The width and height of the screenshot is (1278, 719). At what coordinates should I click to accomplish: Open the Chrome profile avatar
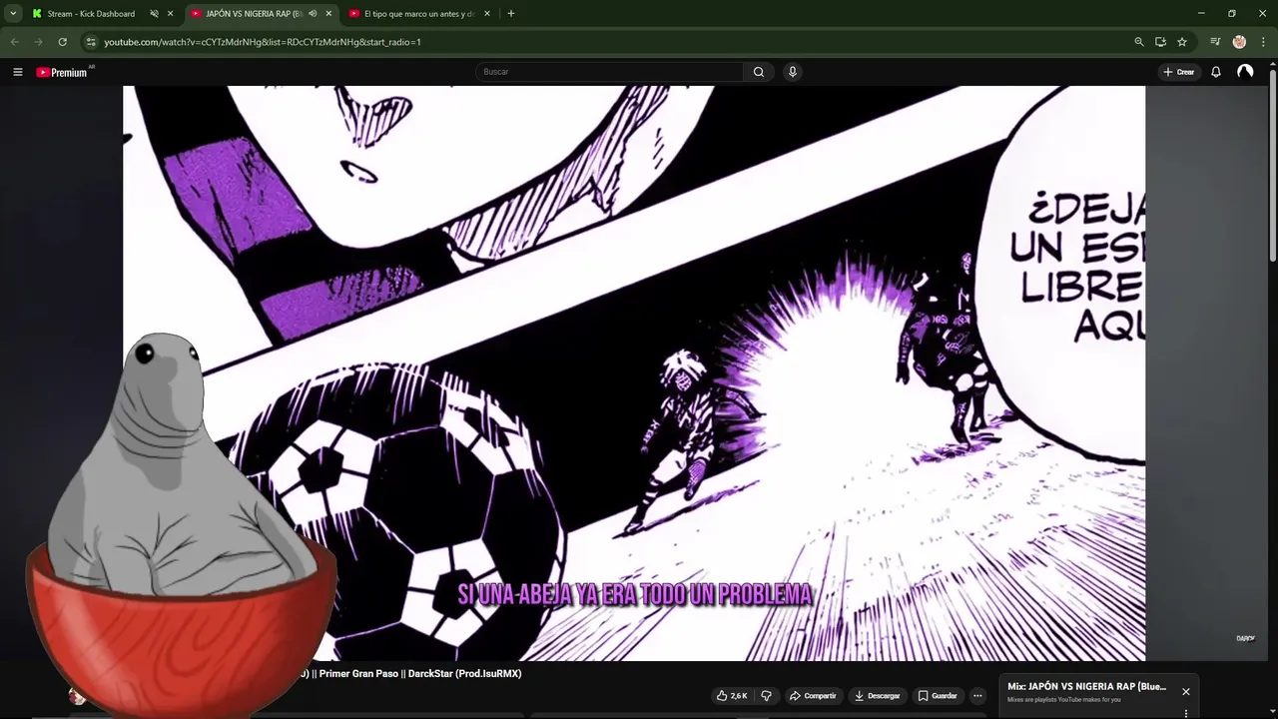click(x=1239, y=42)
